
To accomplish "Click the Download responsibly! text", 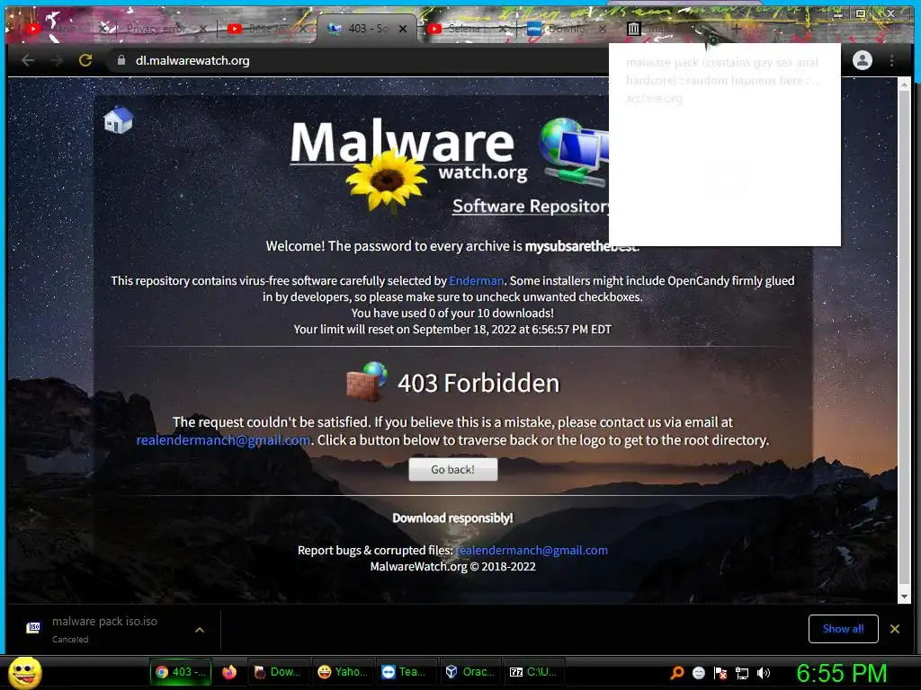I will [453, 518].
